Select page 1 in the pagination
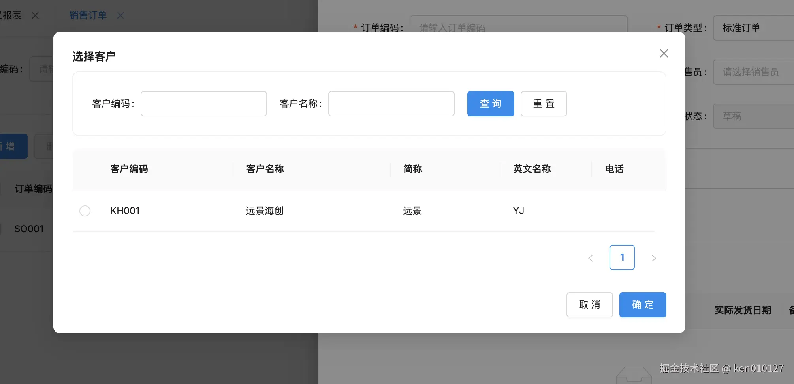 tap(622, 257)
